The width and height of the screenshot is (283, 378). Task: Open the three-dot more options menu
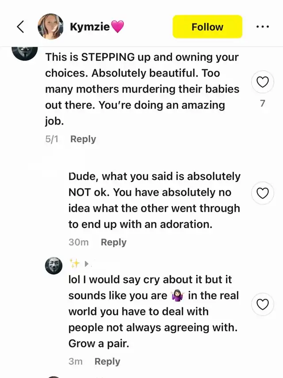pyautogui.click(x=262, y=27)
